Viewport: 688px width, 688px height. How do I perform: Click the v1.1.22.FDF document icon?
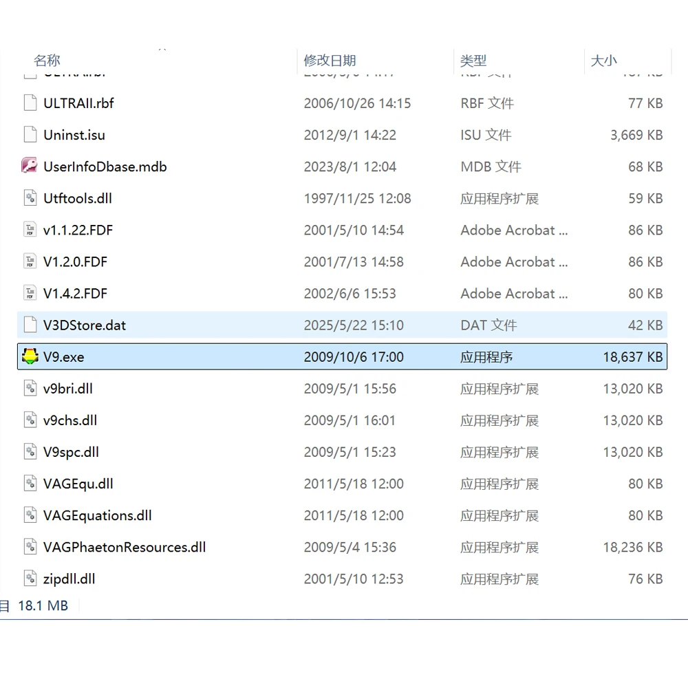(x=30, y=230)
